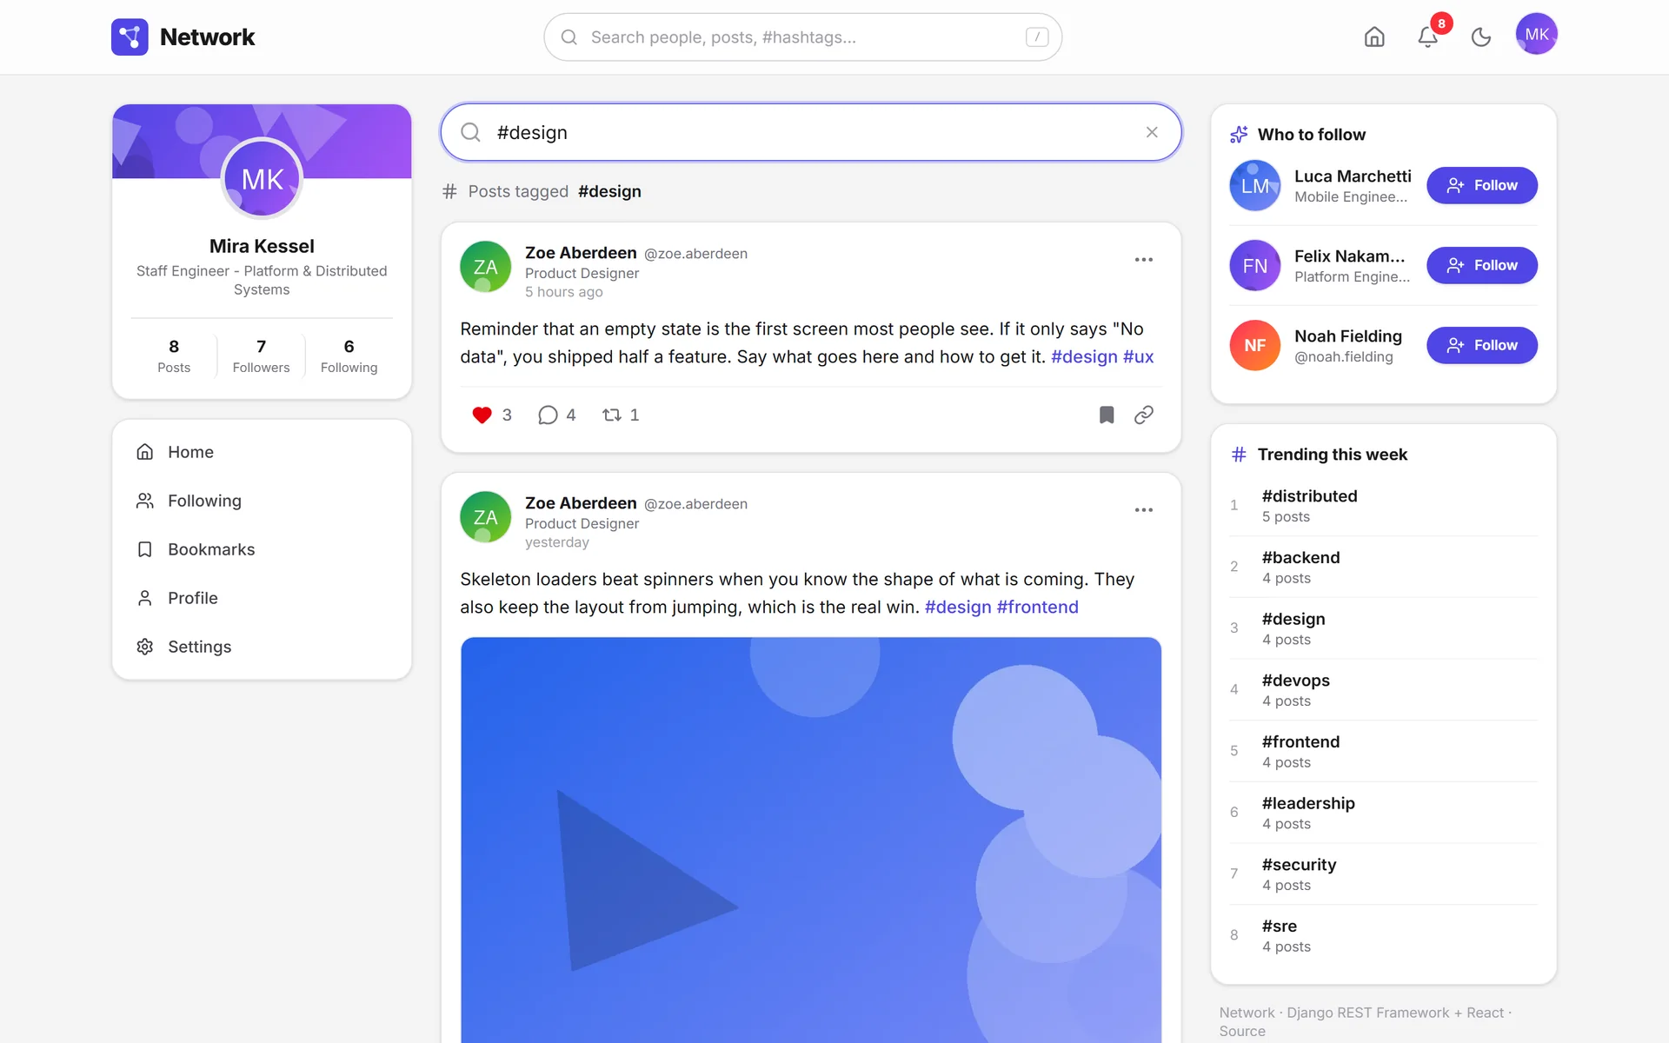The height and width of the screenshot is (1043, 1669).
Task: Clear the #design search with X
Action: click(x=1152, y=132)
